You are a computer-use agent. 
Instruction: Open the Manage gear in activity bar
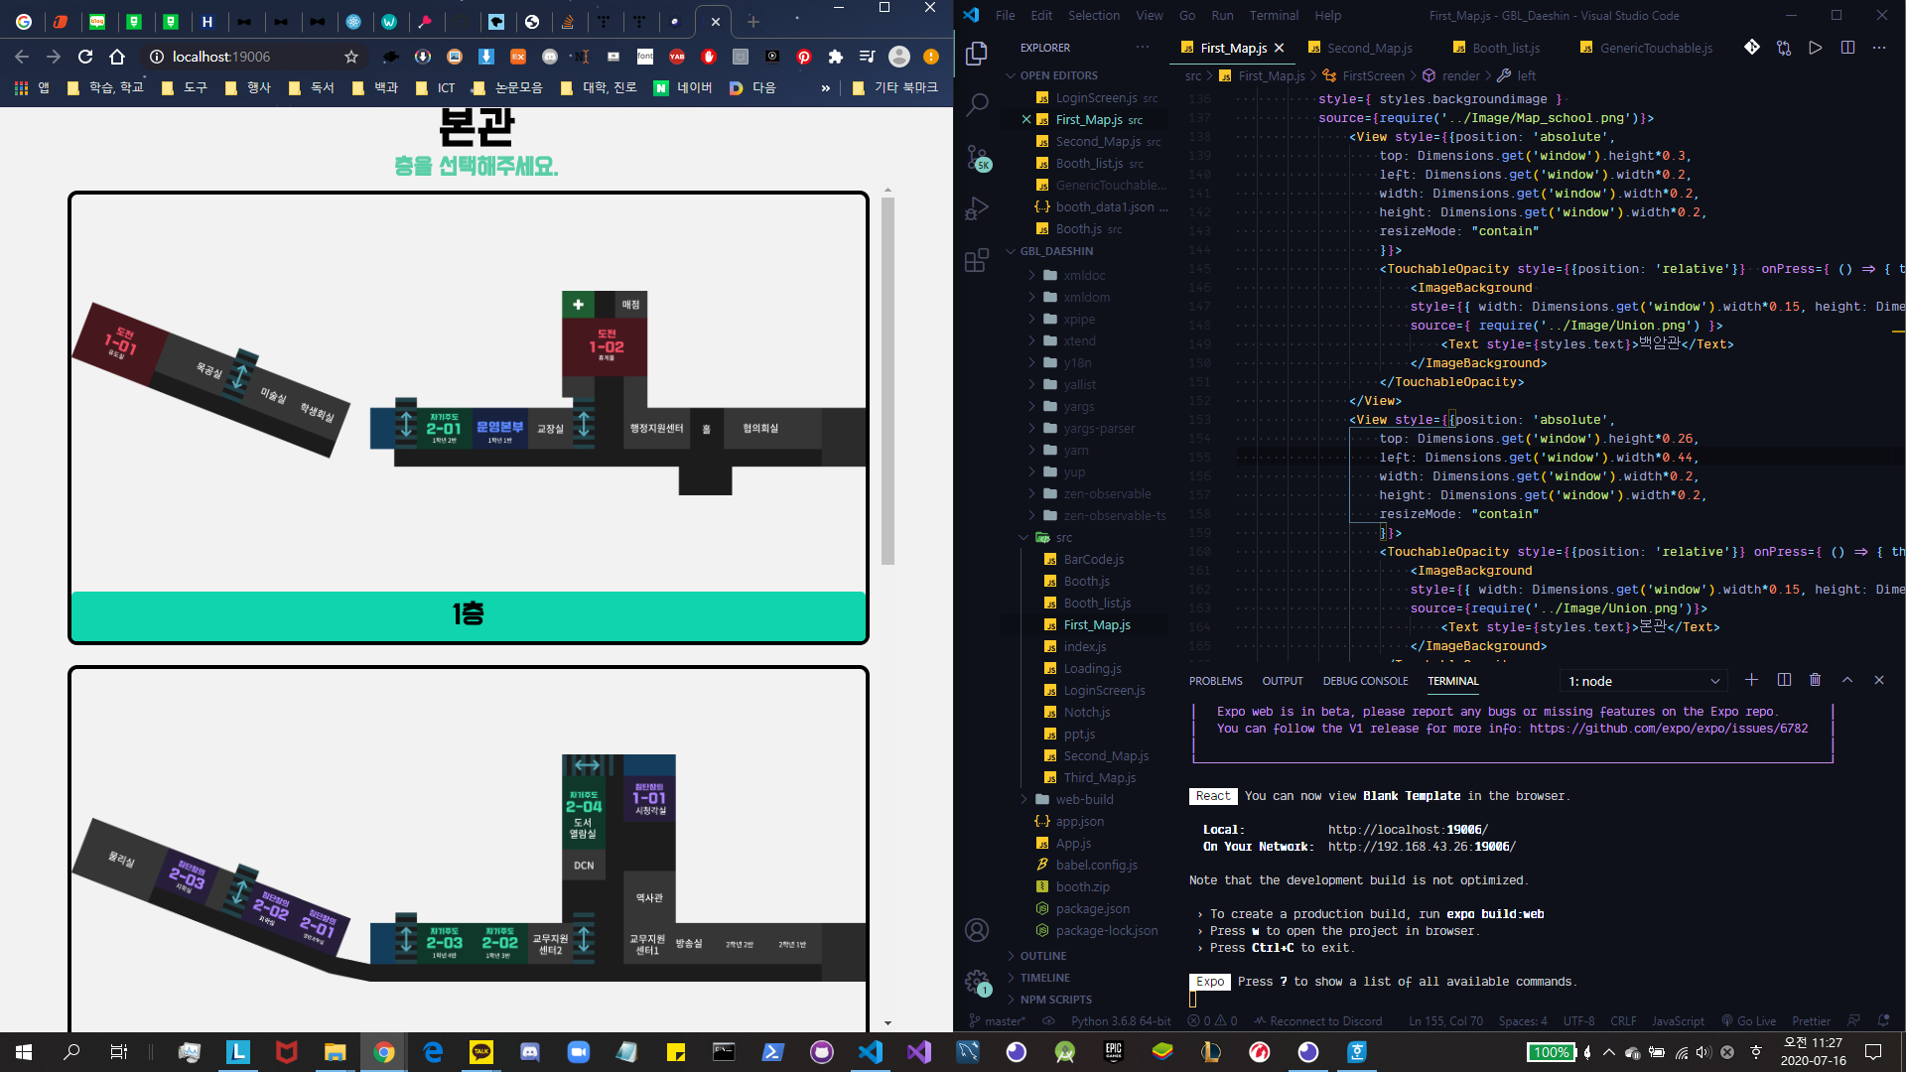click(x=977, y=981)
